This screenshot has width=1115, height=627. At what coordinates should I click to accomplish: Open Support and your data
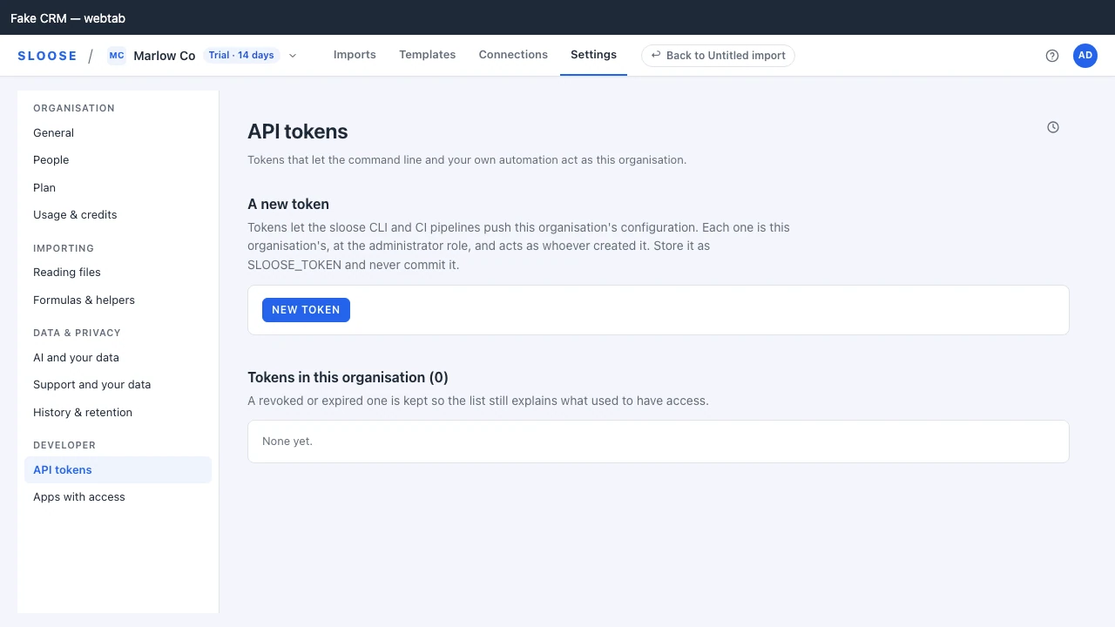(118, 385)
